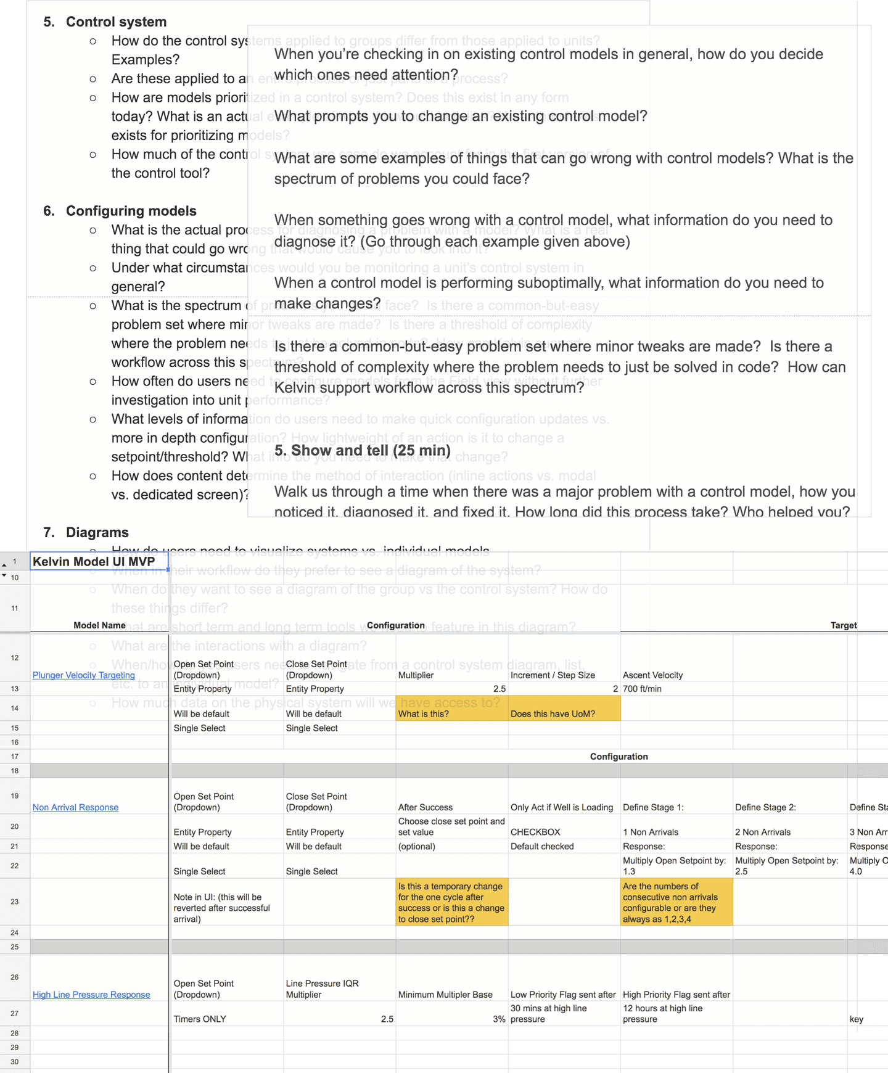Select the Multiplier label cell in row 12
888x1073 pixels.
452,657
